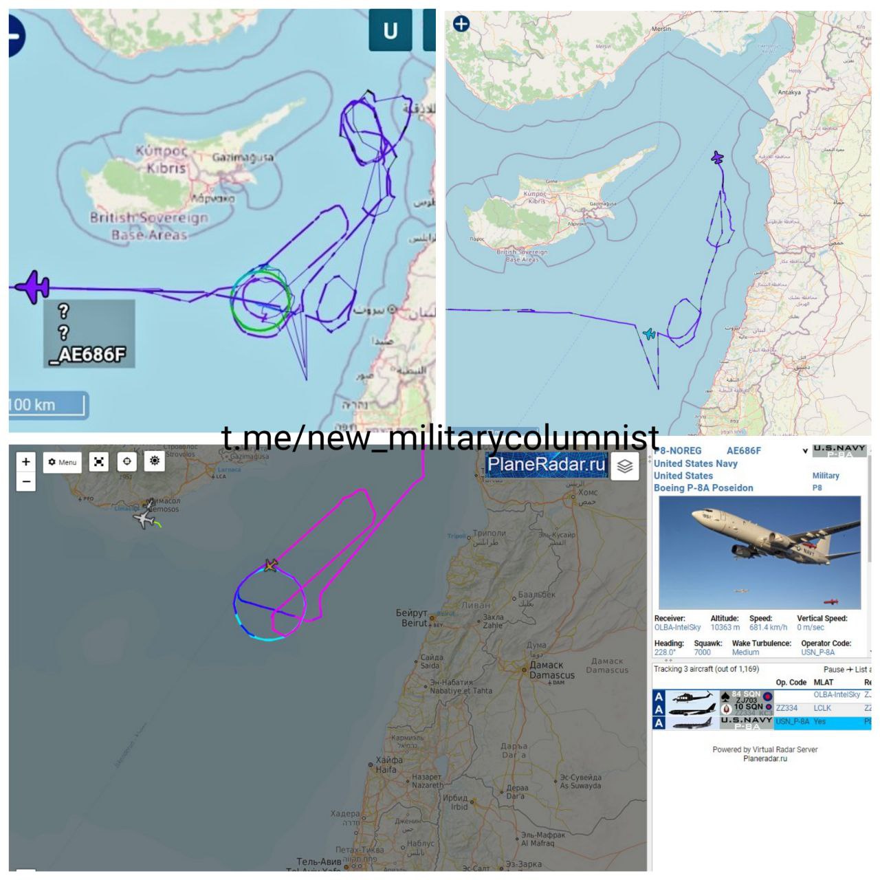Expand aircraft details chevron beside AE686F
This screenshot has height=880, width=880.
pos(805,452)
